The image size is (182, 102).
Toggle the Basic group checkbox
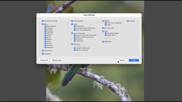43,24
